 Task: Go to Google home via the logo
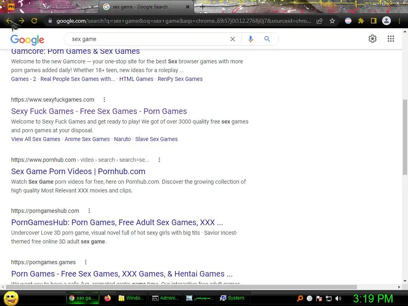click(27, 39)
